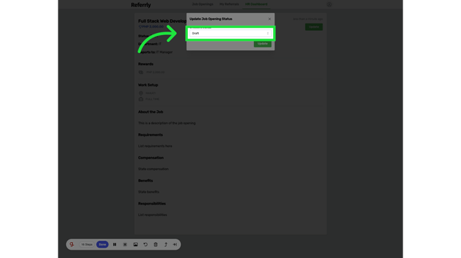Click the reward money icon under Rewards
The height and width of the screenshot is (258, 461).
141,72
